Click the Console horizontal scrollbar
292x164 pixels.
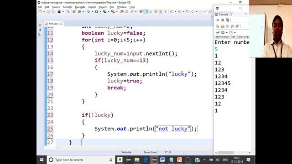(226, 153)
